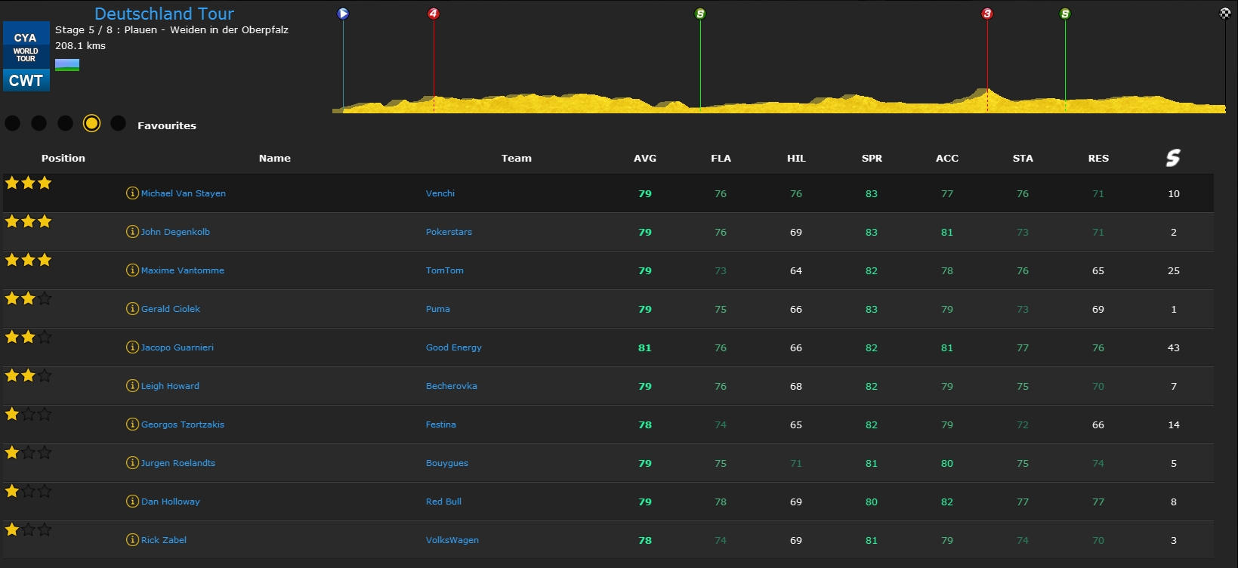The image size is (1238, 568).
Task: Switch to the second page dot
Action: coord(39,123)
